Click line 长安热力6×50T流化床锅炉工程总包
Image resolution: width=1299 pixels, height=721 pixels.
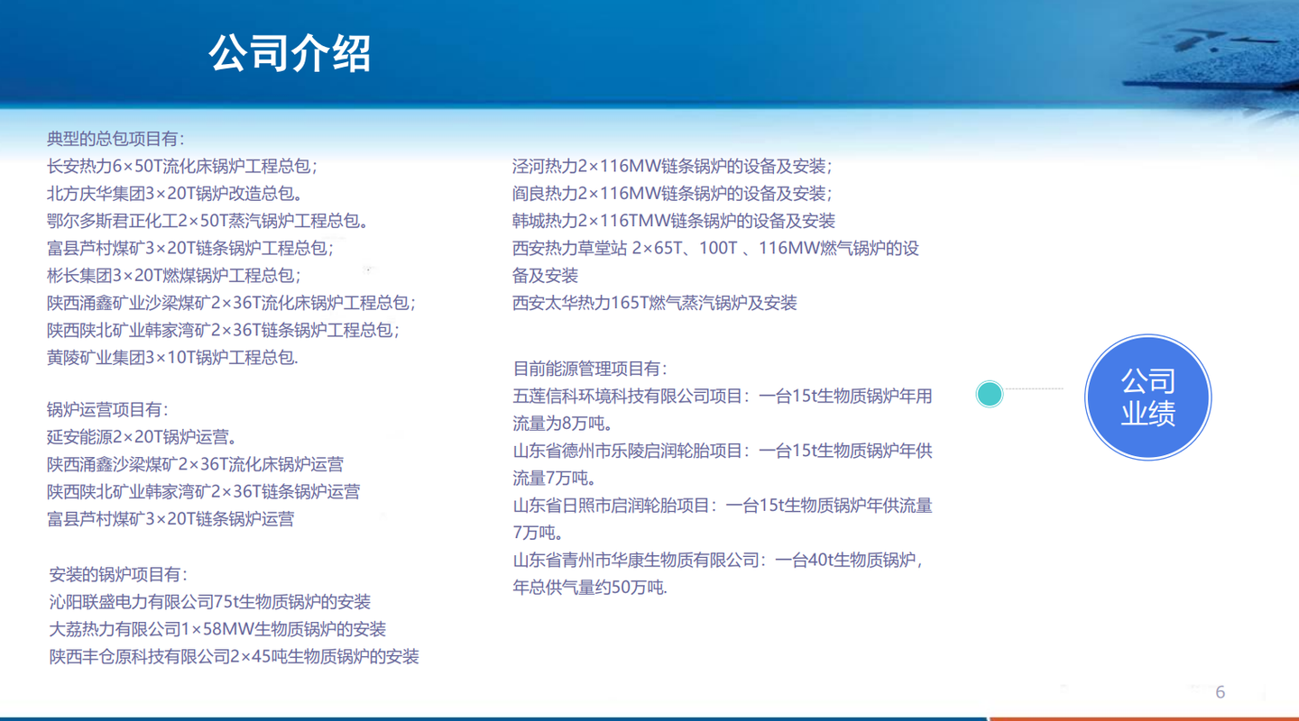click(182, 166)
